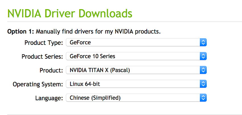Open the GeForce product type dropdown
Viewport: 242px width, 115px height.
136,42
